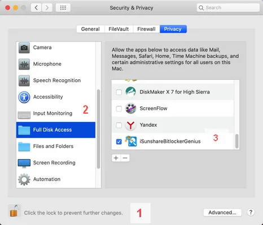Click the search magnifier icon
The image size is (263, 225).
201,8
